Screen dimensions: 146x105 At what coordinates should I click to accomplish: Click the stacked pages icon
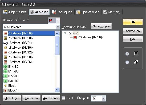pos(136,62)
